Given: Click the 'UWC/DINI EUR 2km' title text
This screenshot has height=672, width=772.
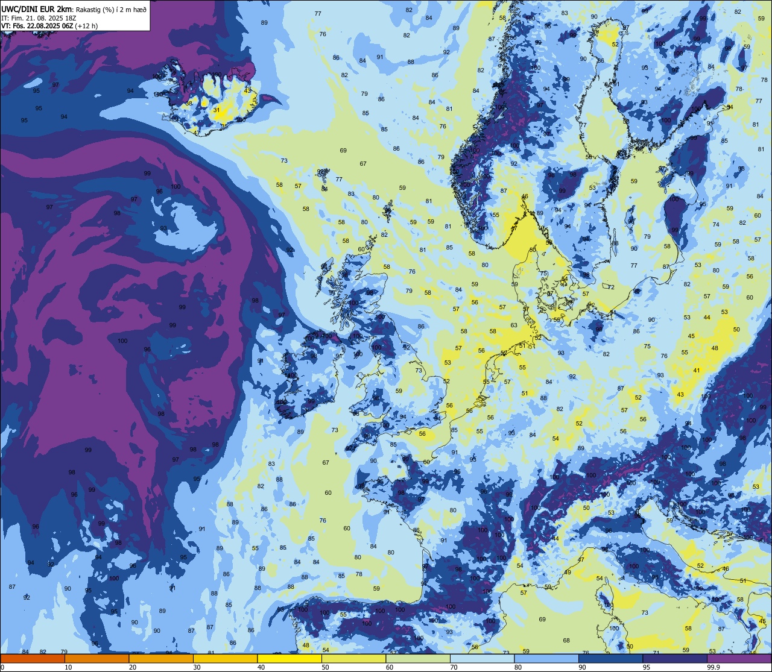Looking at the screenshot, I should (x=37, y=8).
